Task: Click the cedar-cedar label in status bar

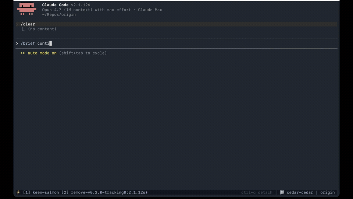Action: [x=300, y=192]
